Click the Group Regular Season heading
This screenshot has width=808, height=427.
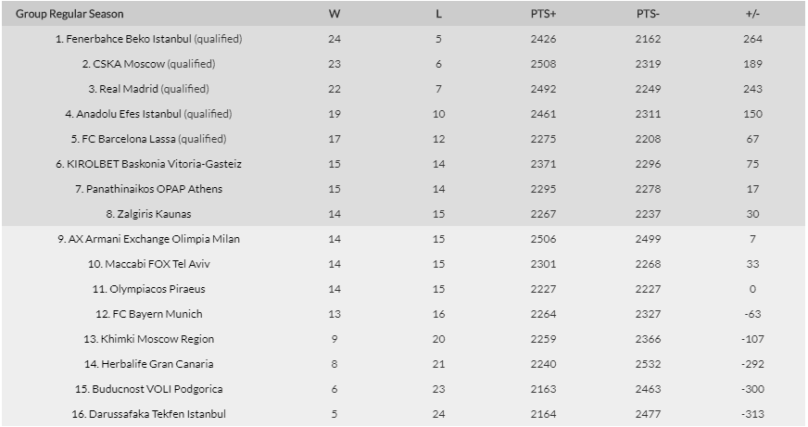(x=69, y=14)
